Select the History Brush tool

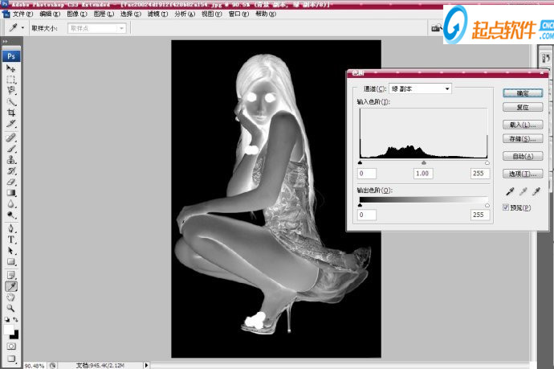11,171
